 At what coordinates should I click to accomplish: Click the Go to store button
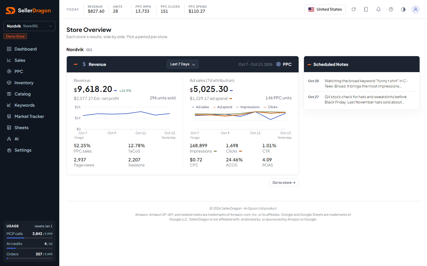tap(284, 183)
